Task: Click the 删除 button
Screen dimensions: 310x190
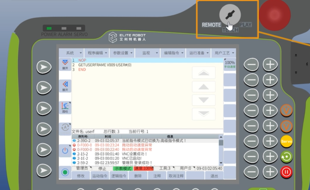Action: click(138, 176)
